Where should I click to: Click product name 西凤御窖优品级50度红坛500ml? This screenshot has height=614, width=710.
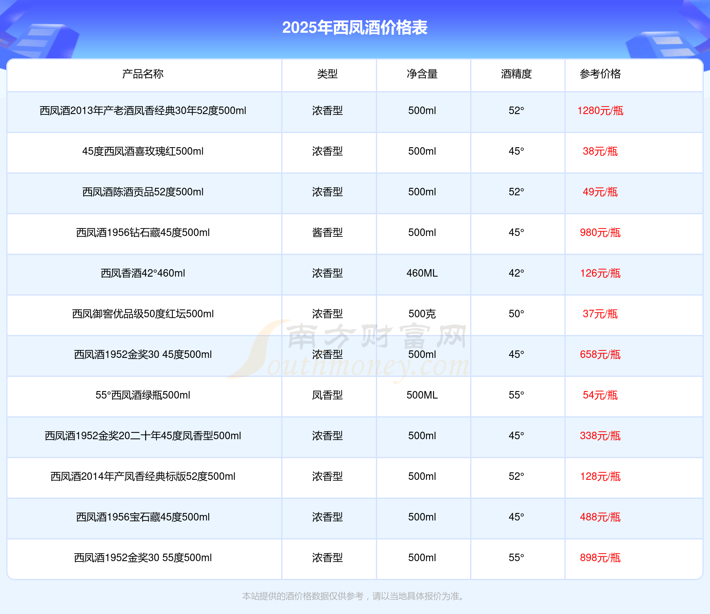(x=143, y=314)
